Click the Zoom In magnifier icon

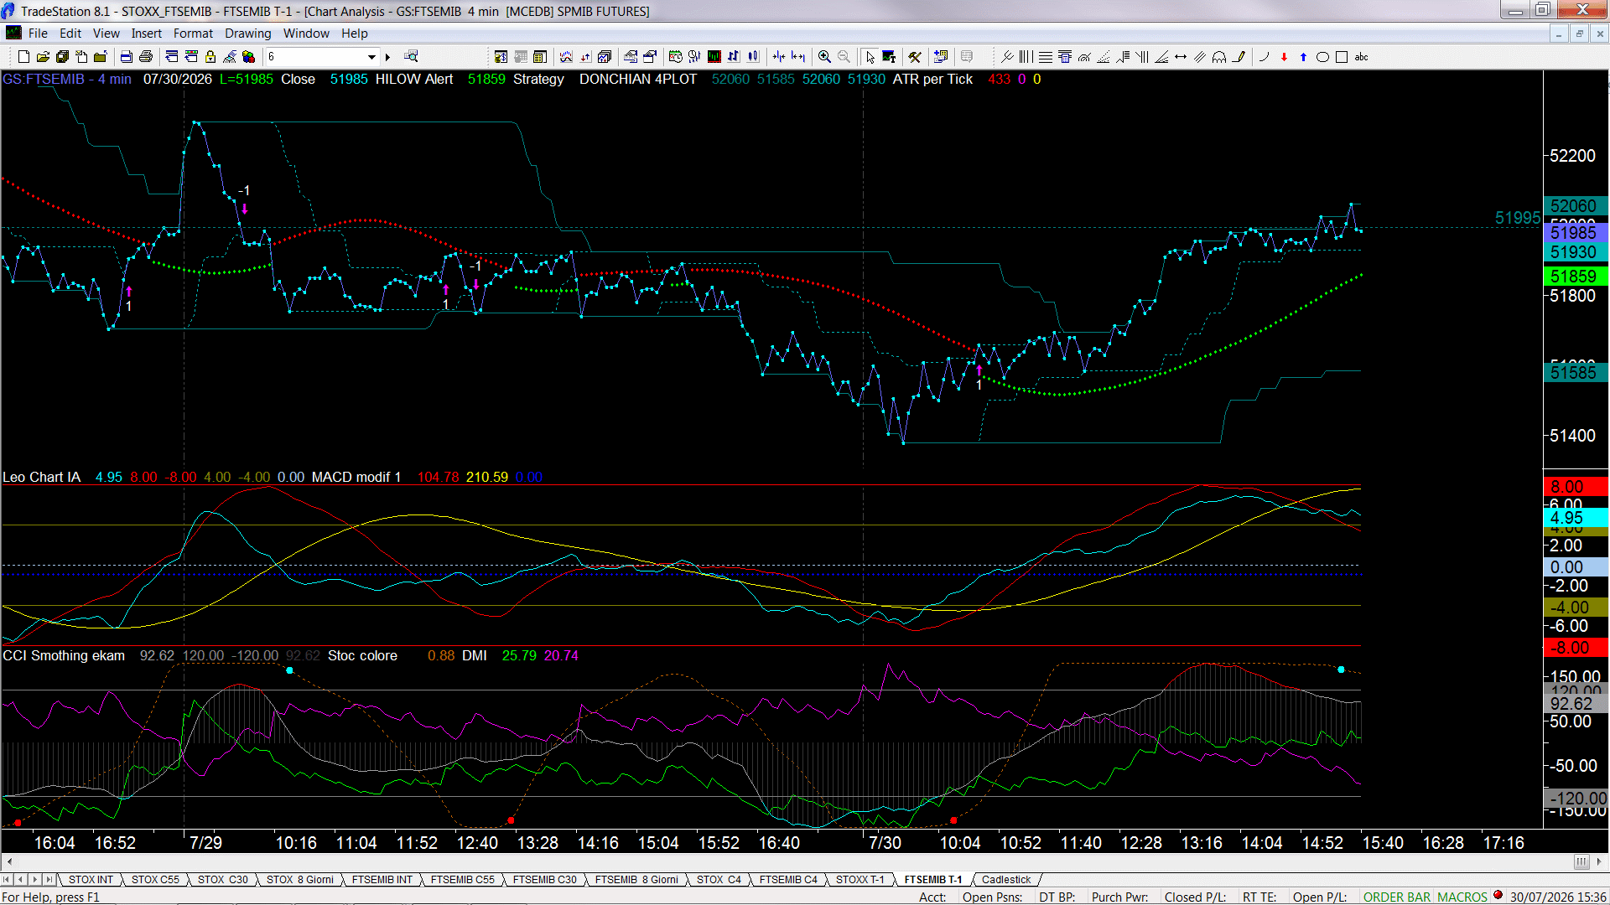pos(825,57)
